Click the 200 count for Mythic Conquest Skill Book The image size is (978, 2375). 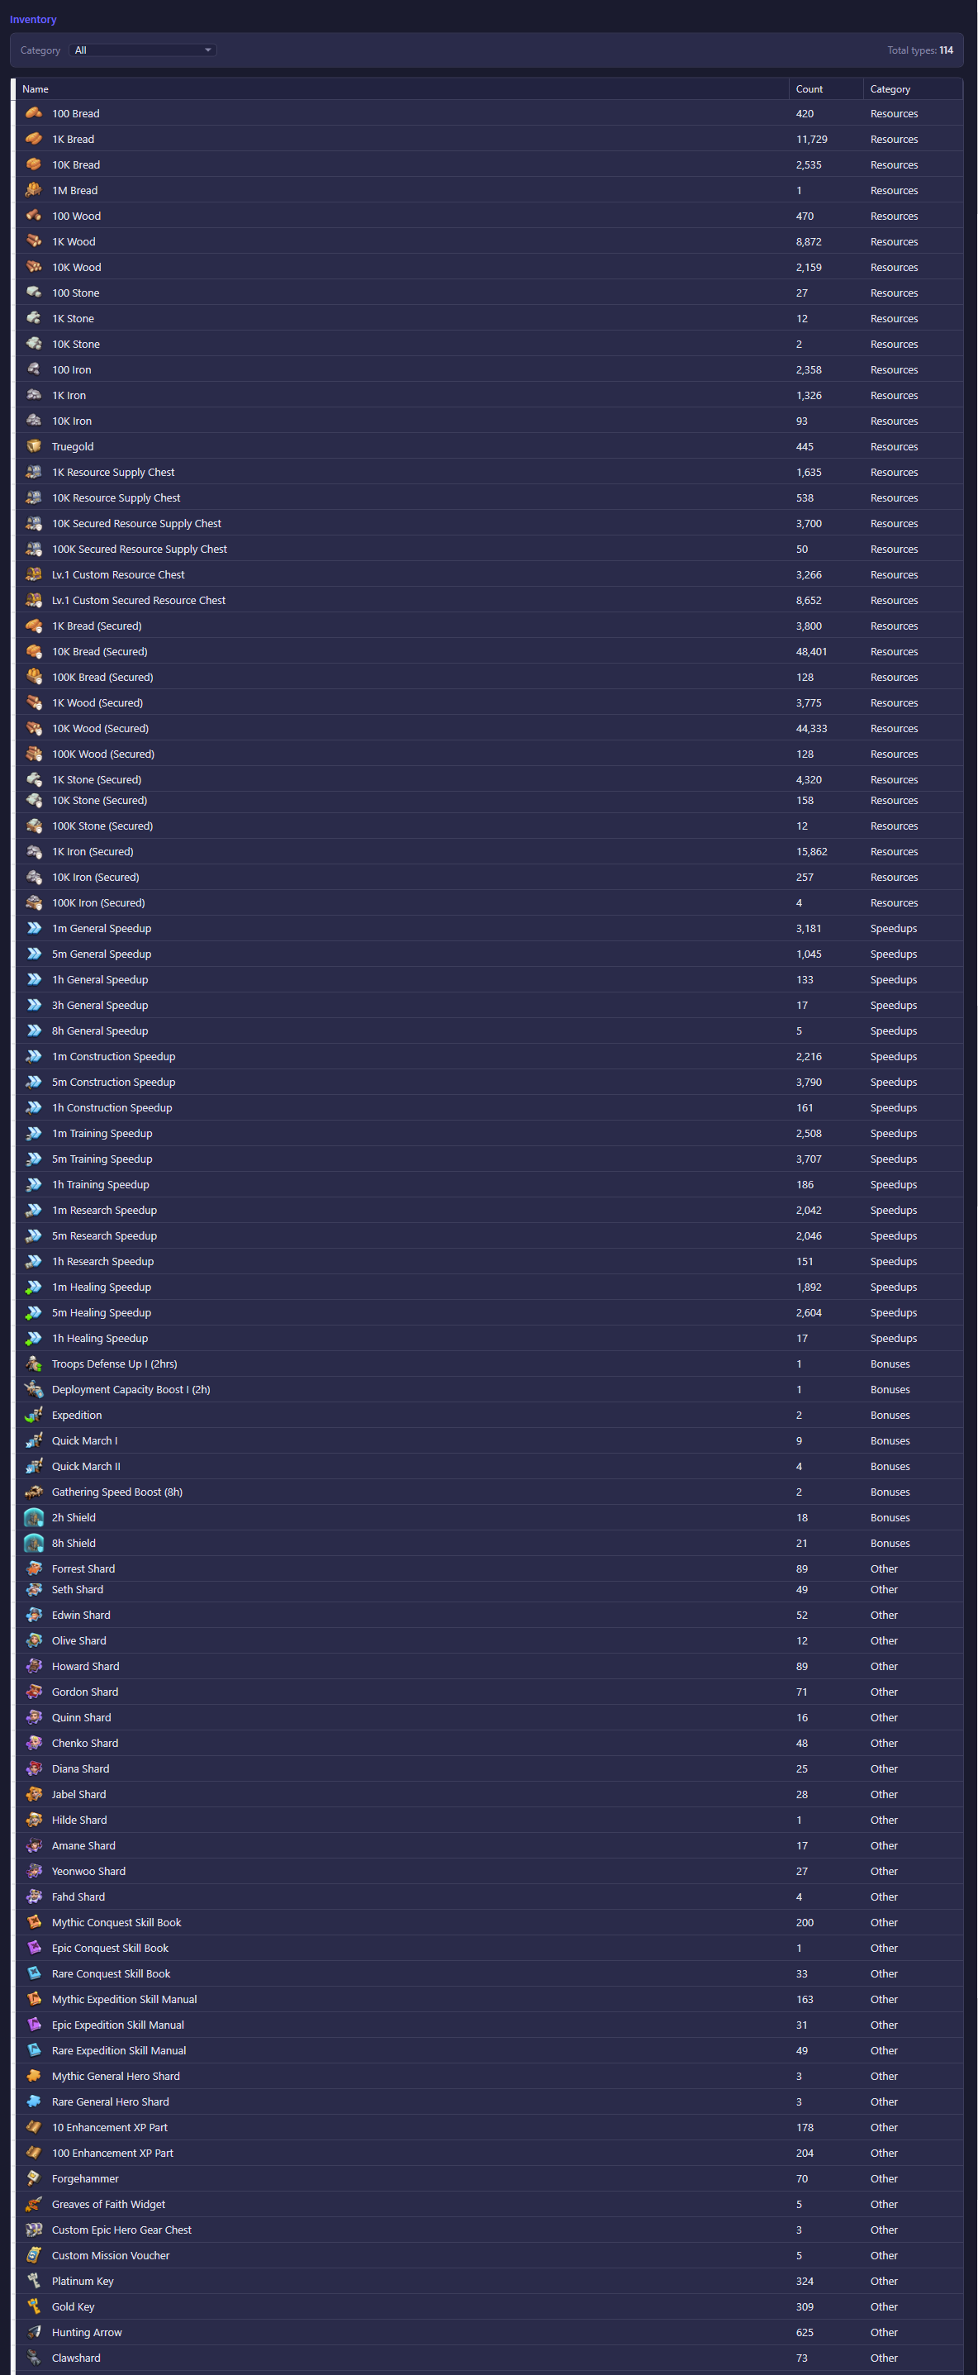click(x=805, y=1923)
